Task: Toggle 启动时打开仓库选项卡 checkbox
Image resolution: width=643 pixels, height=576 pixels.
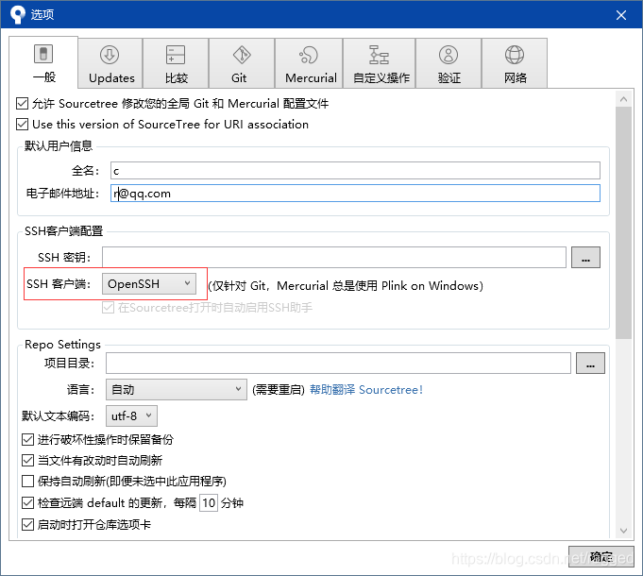Action: pos(27,524)
